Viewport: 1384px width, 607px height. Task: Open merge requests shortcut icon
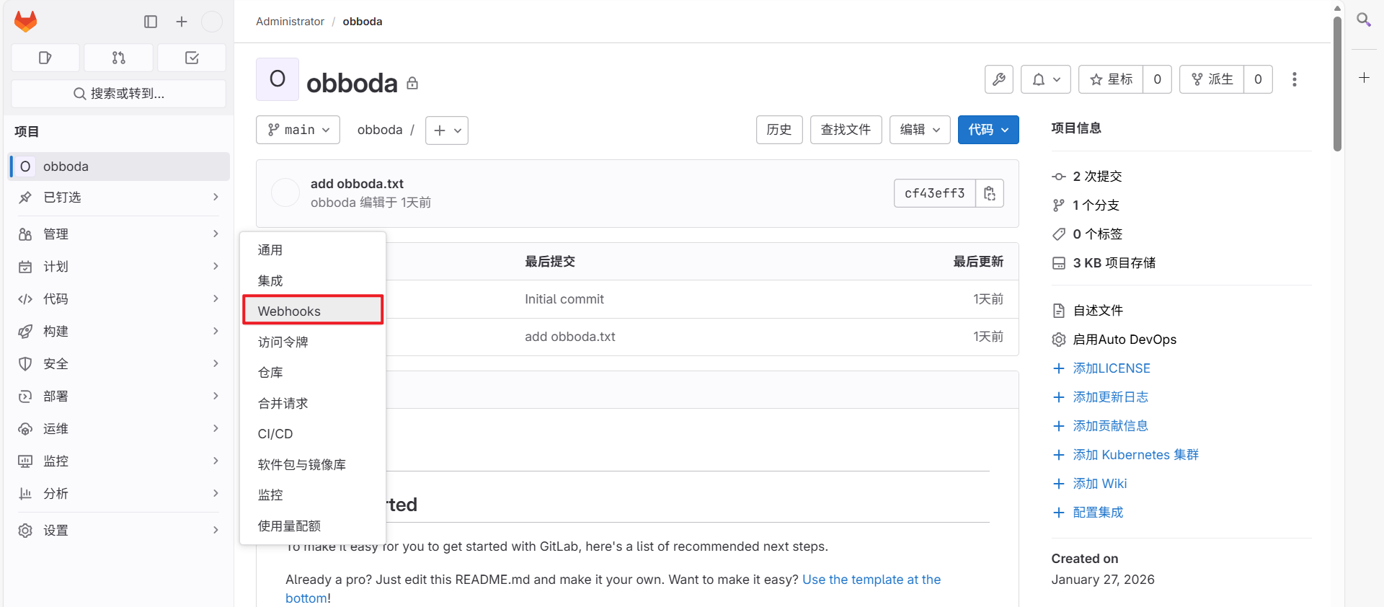(119, 58)
